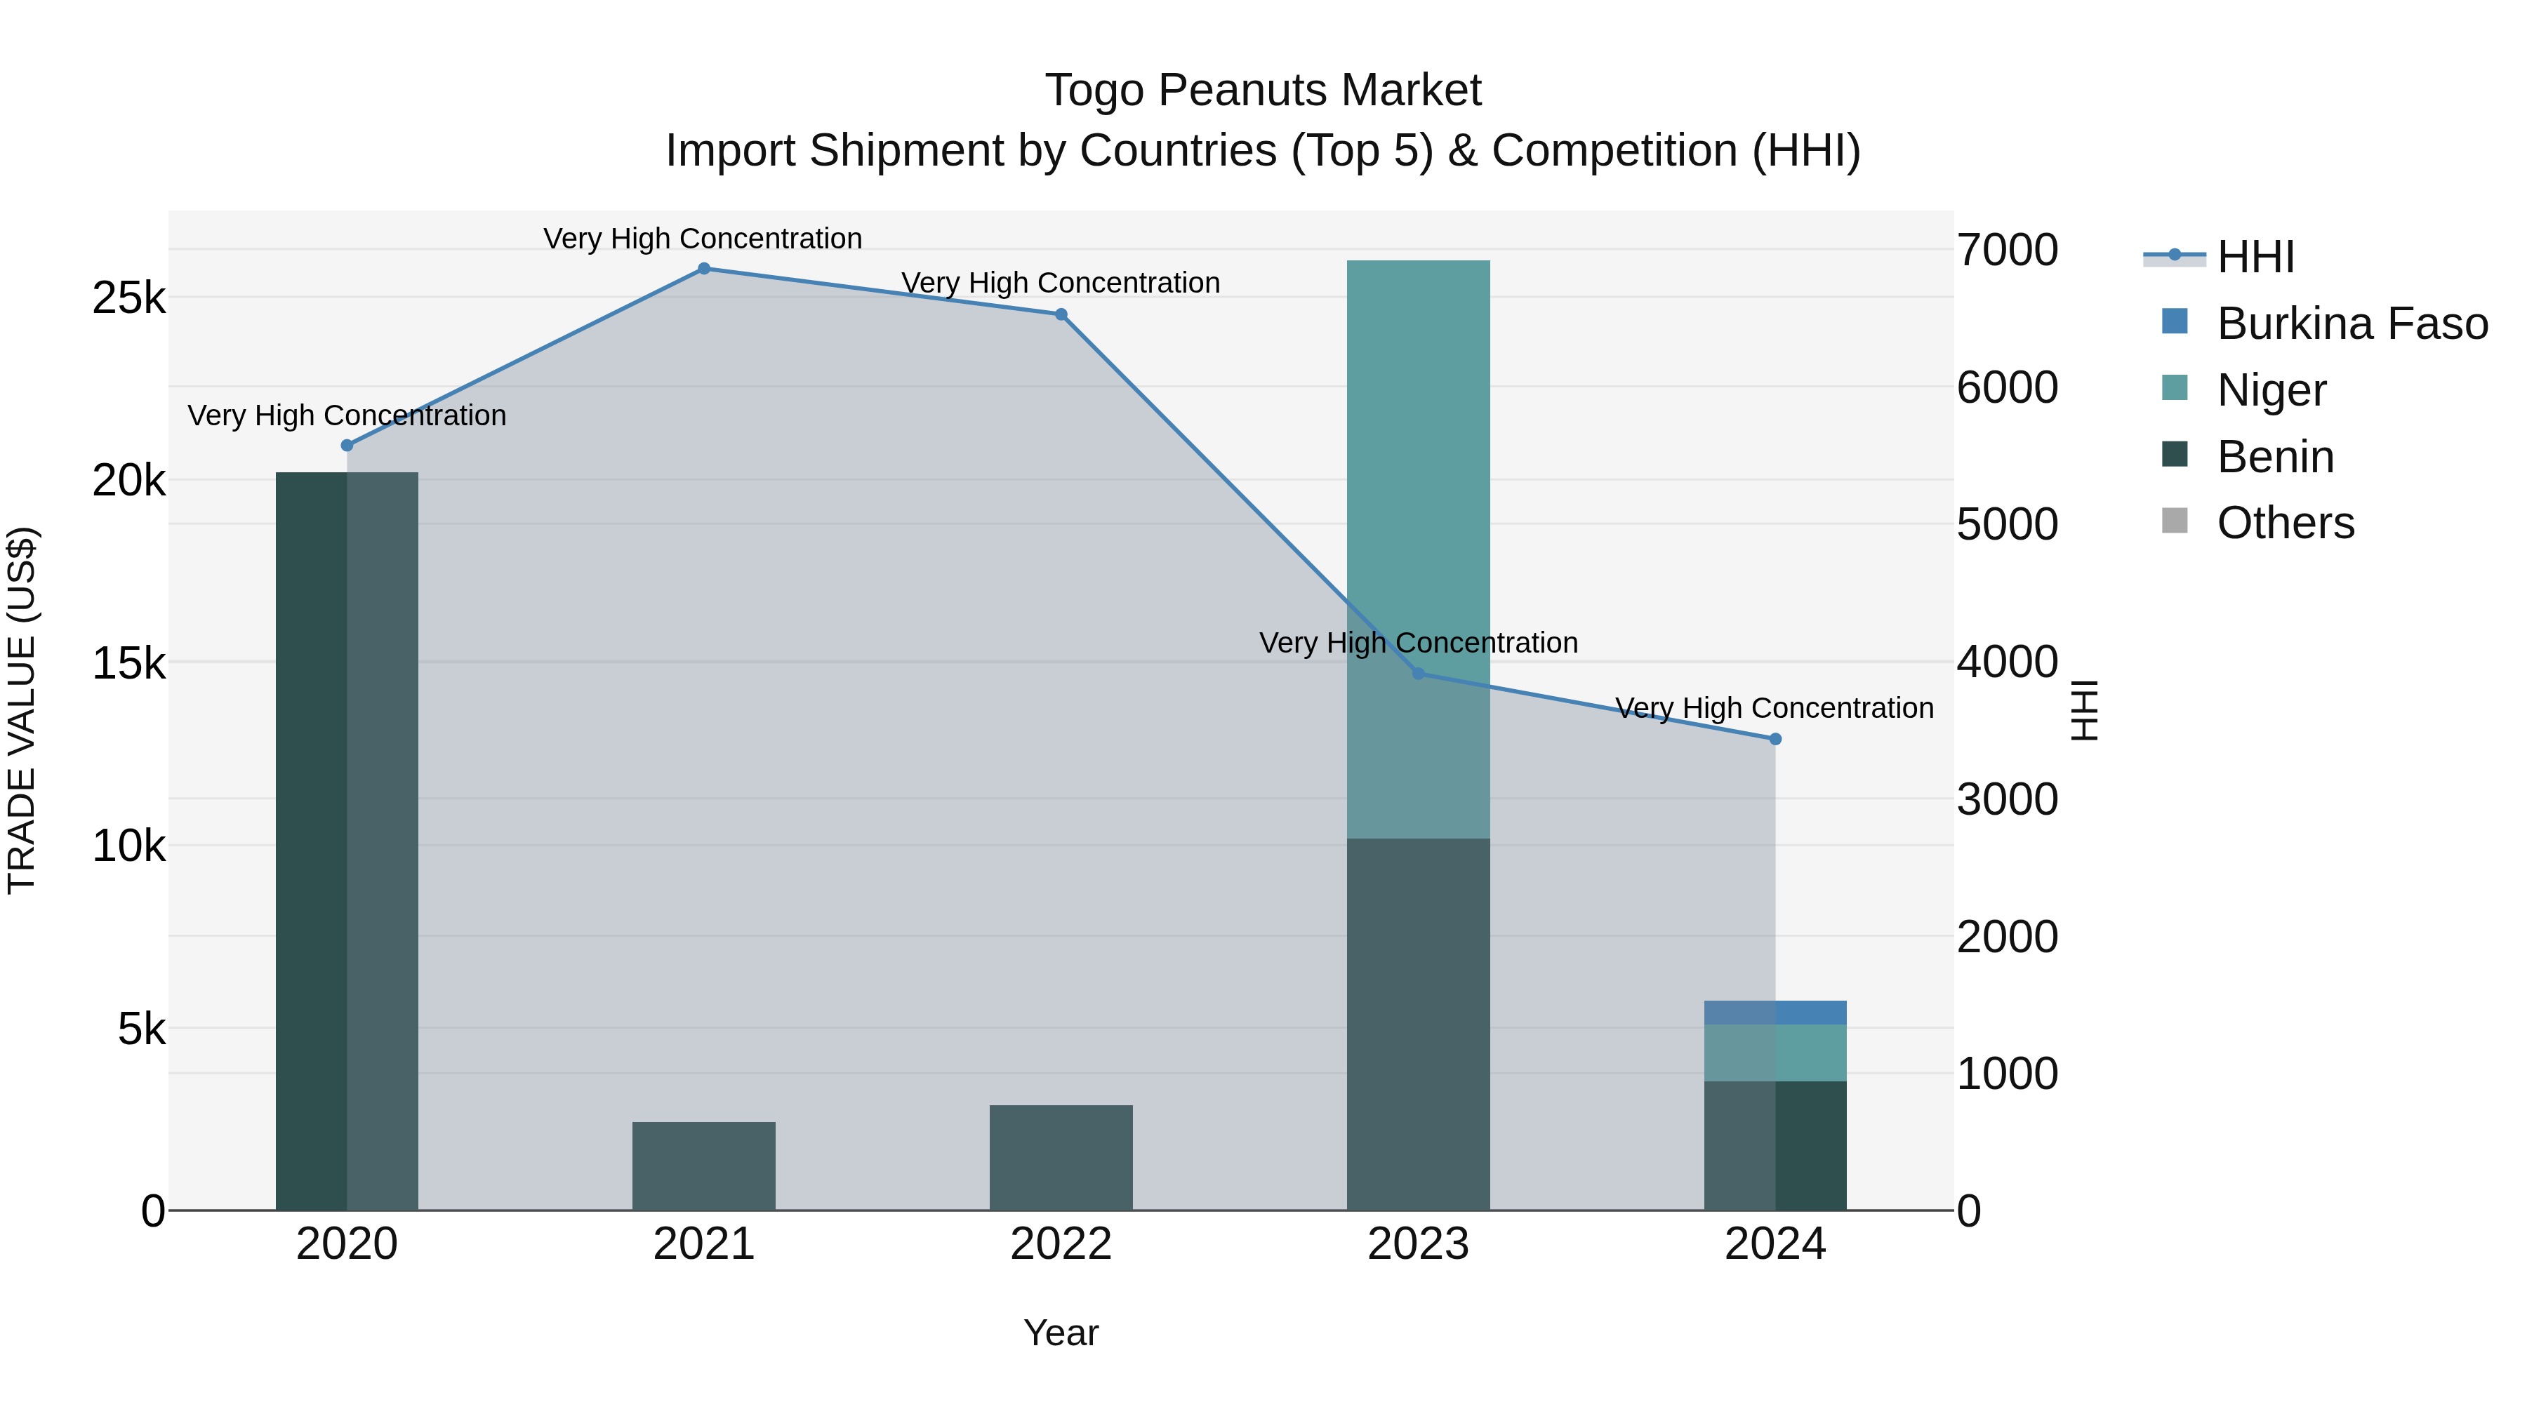Click the 2020 Very High Concentration annotation

347,416
